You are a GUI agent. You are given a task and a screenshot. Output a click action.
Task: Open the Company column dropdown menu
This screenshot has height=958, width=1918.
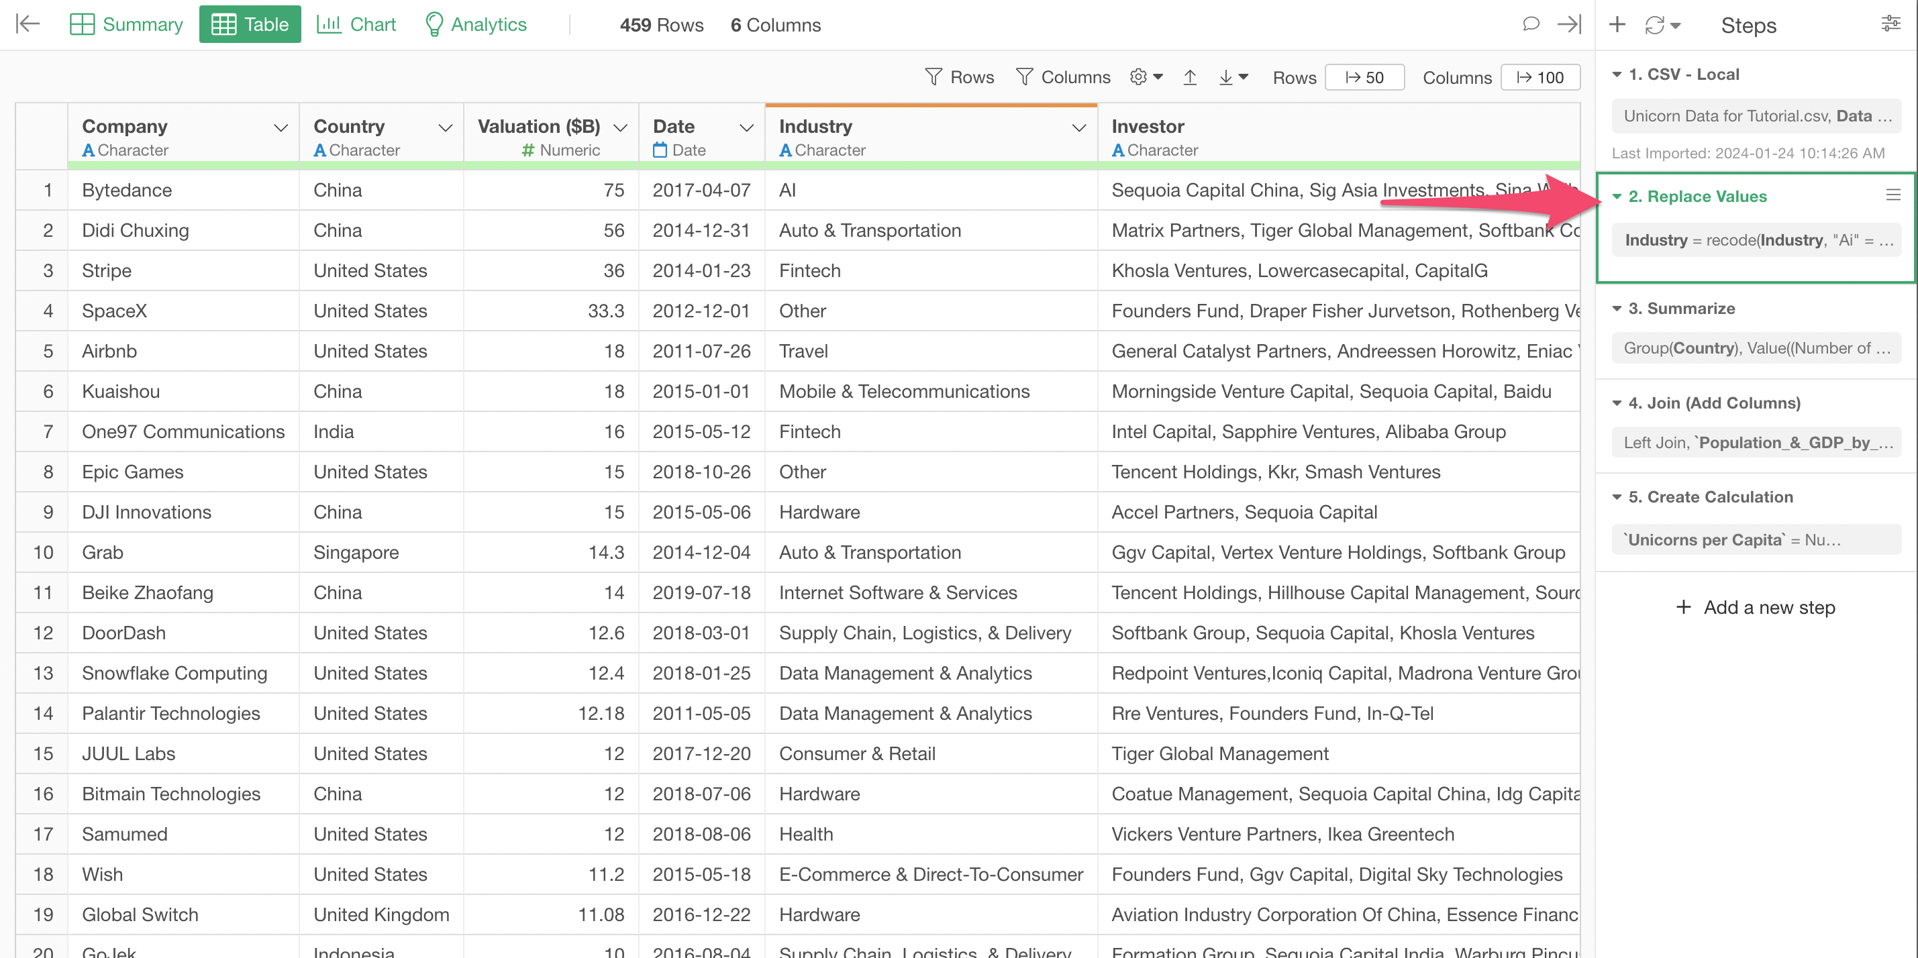281,127
